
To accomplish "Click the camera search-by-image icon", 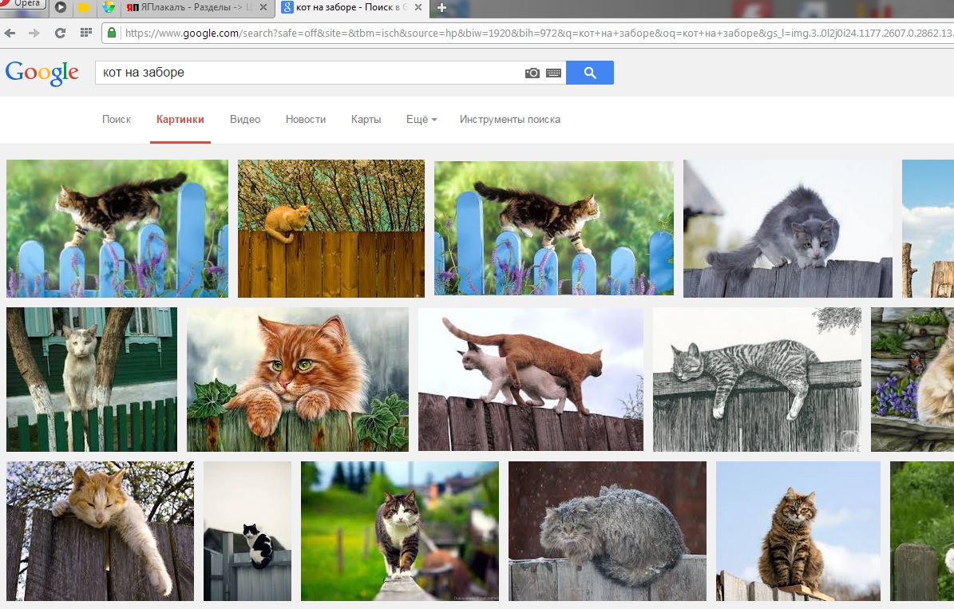I will point(532,73).
